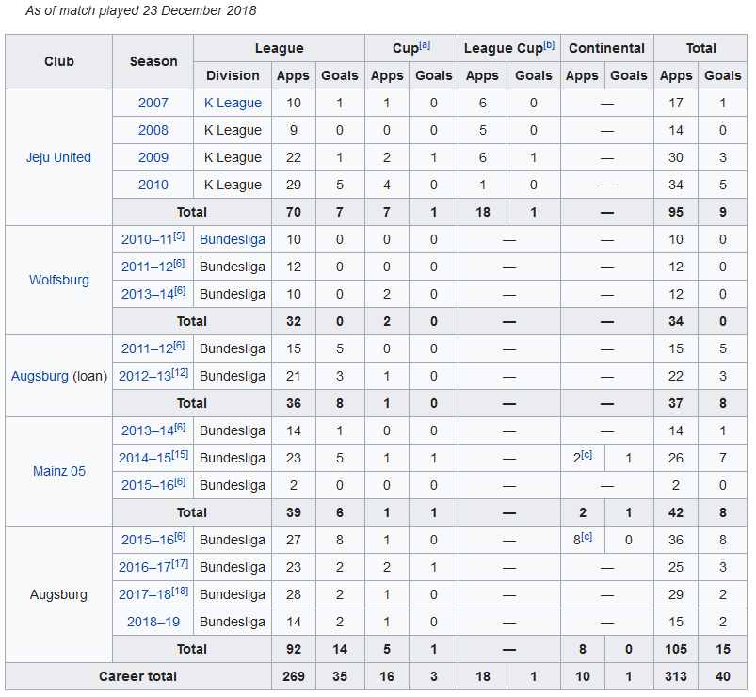Click the Mainz 05 club link
756x697 pixels.
[x=58, y=471]
